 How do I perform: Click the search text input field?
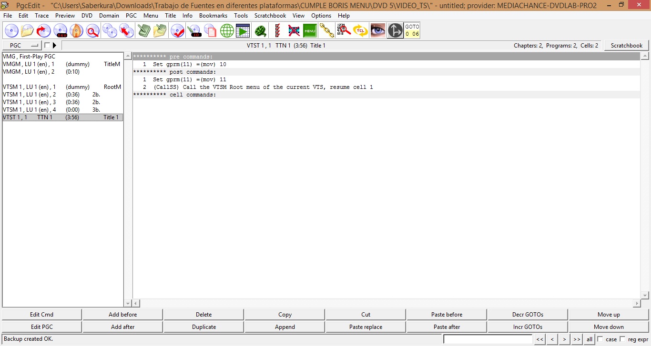pyautogui.click(x=488, y=339)
